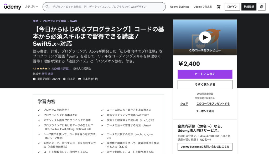Click the 4.1 rating number
Image resolution: width=269 pixels, height=154 pixels.
click(x=34, y=69)
